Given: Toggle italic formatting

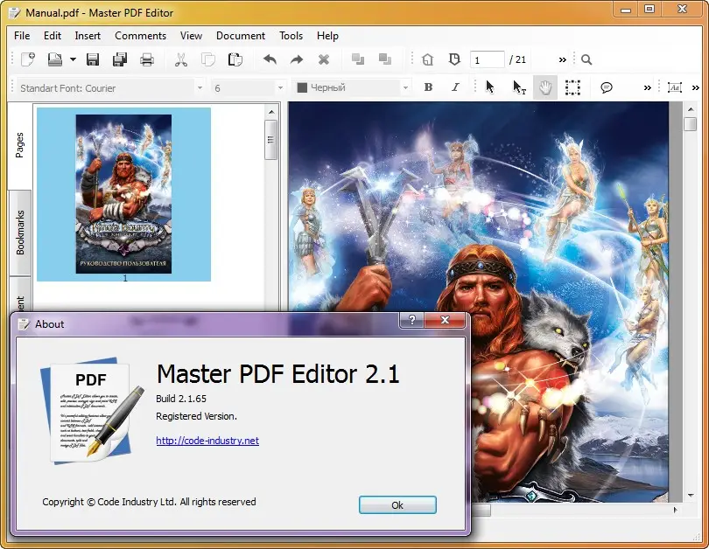Looking at the screenshot, I should (455, 87).
